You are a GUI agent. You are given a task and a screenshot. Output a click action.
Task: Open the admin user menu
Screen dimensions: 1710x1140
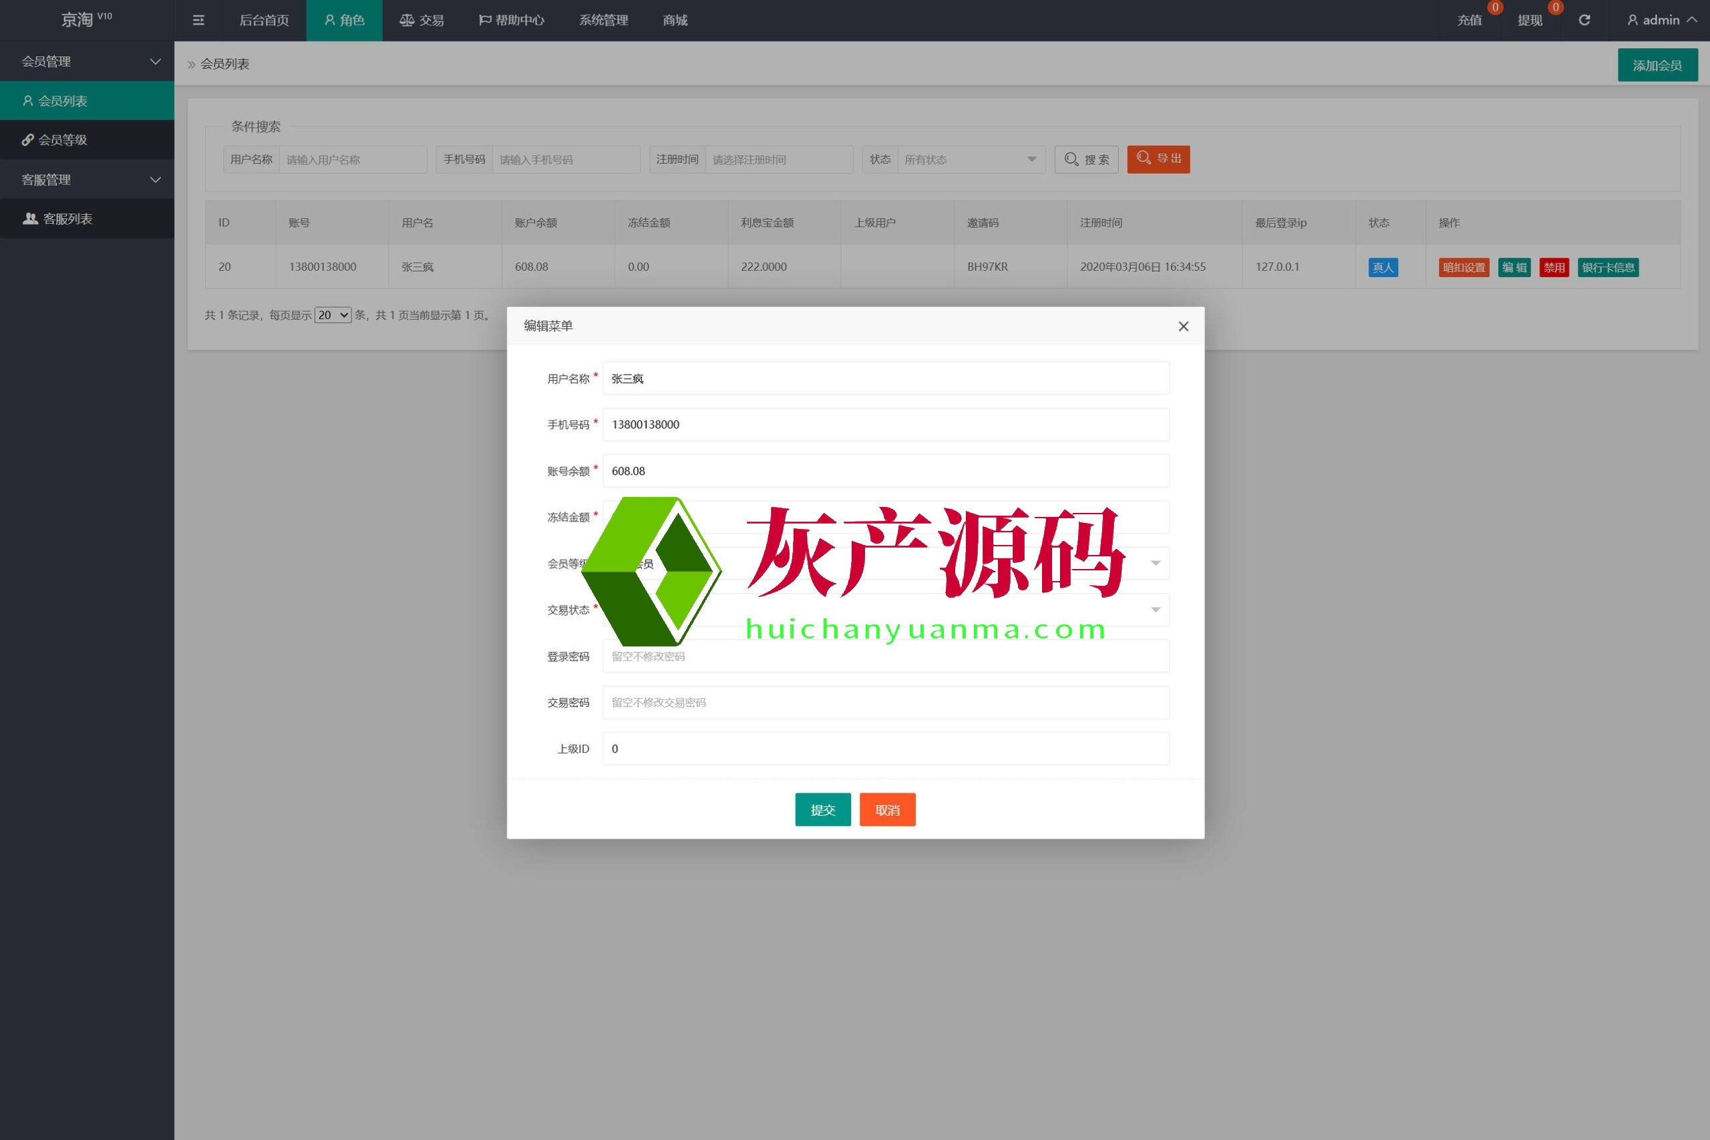[1661, 20]
